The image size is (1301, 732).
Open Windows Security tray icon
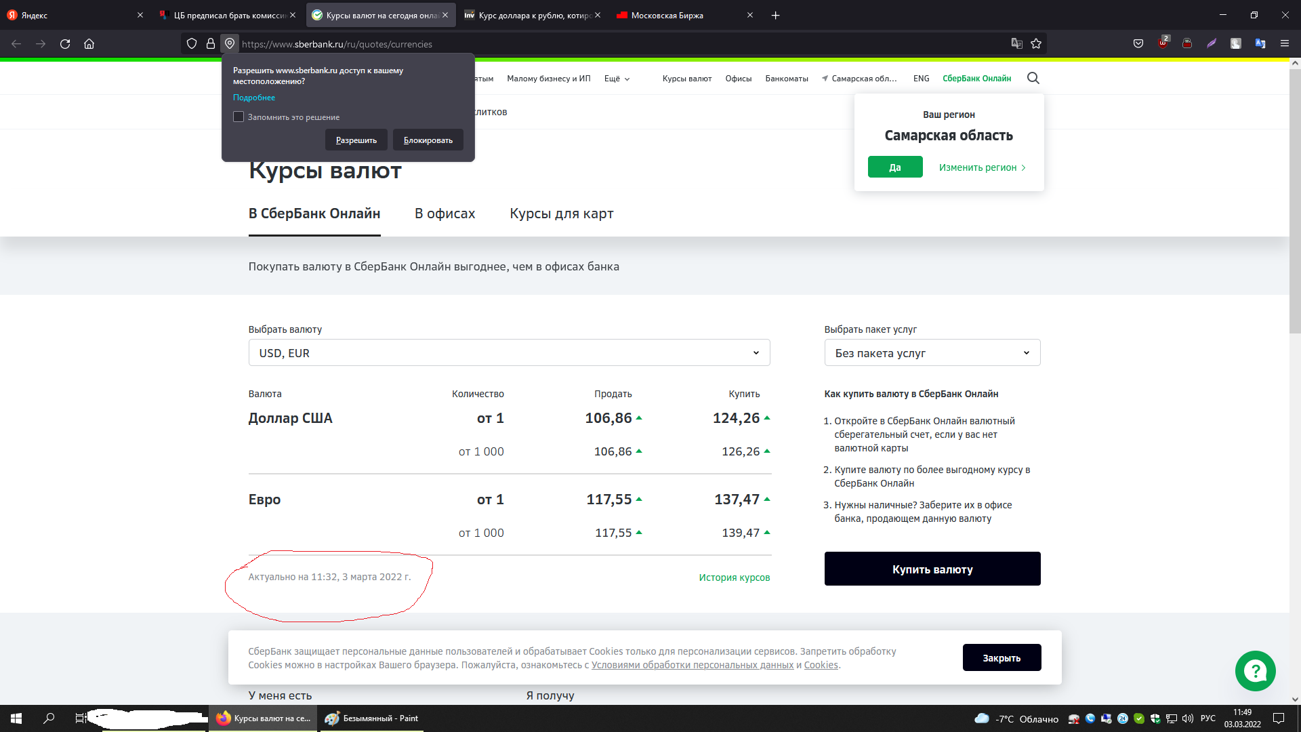[1155, 718]
